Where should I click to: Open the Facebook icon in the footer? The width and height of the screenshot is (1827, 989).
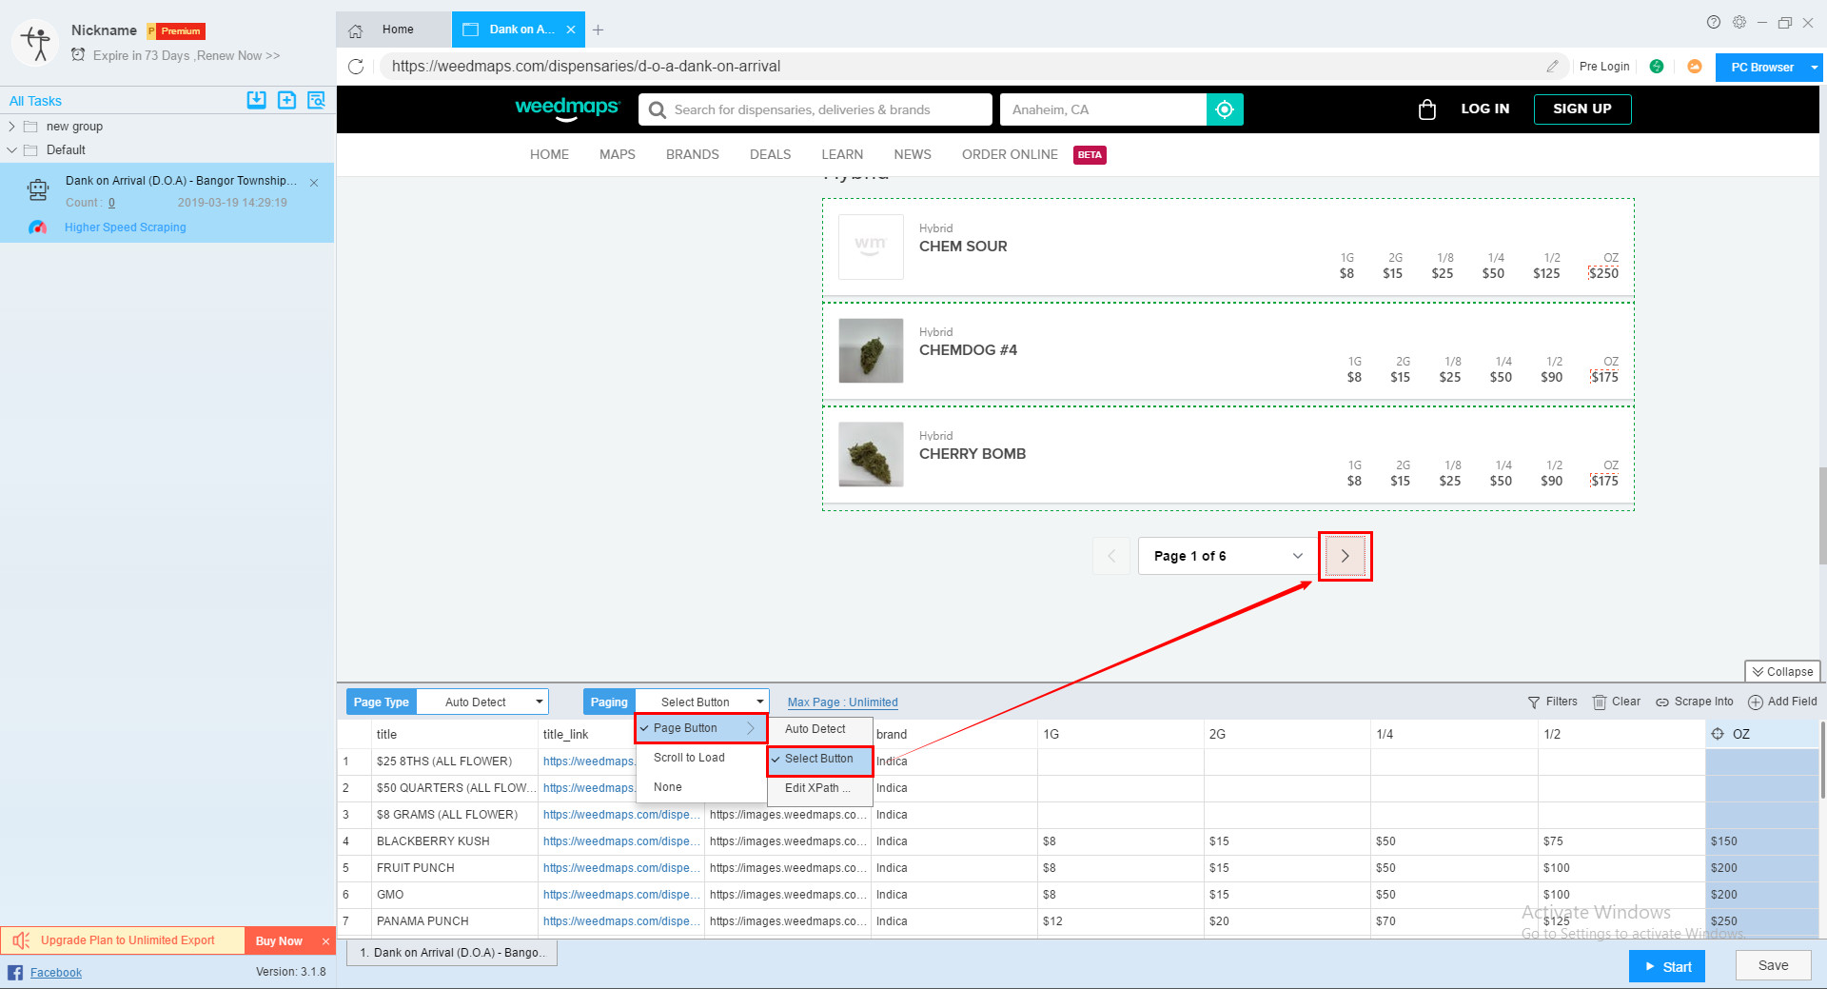(15, 972)
